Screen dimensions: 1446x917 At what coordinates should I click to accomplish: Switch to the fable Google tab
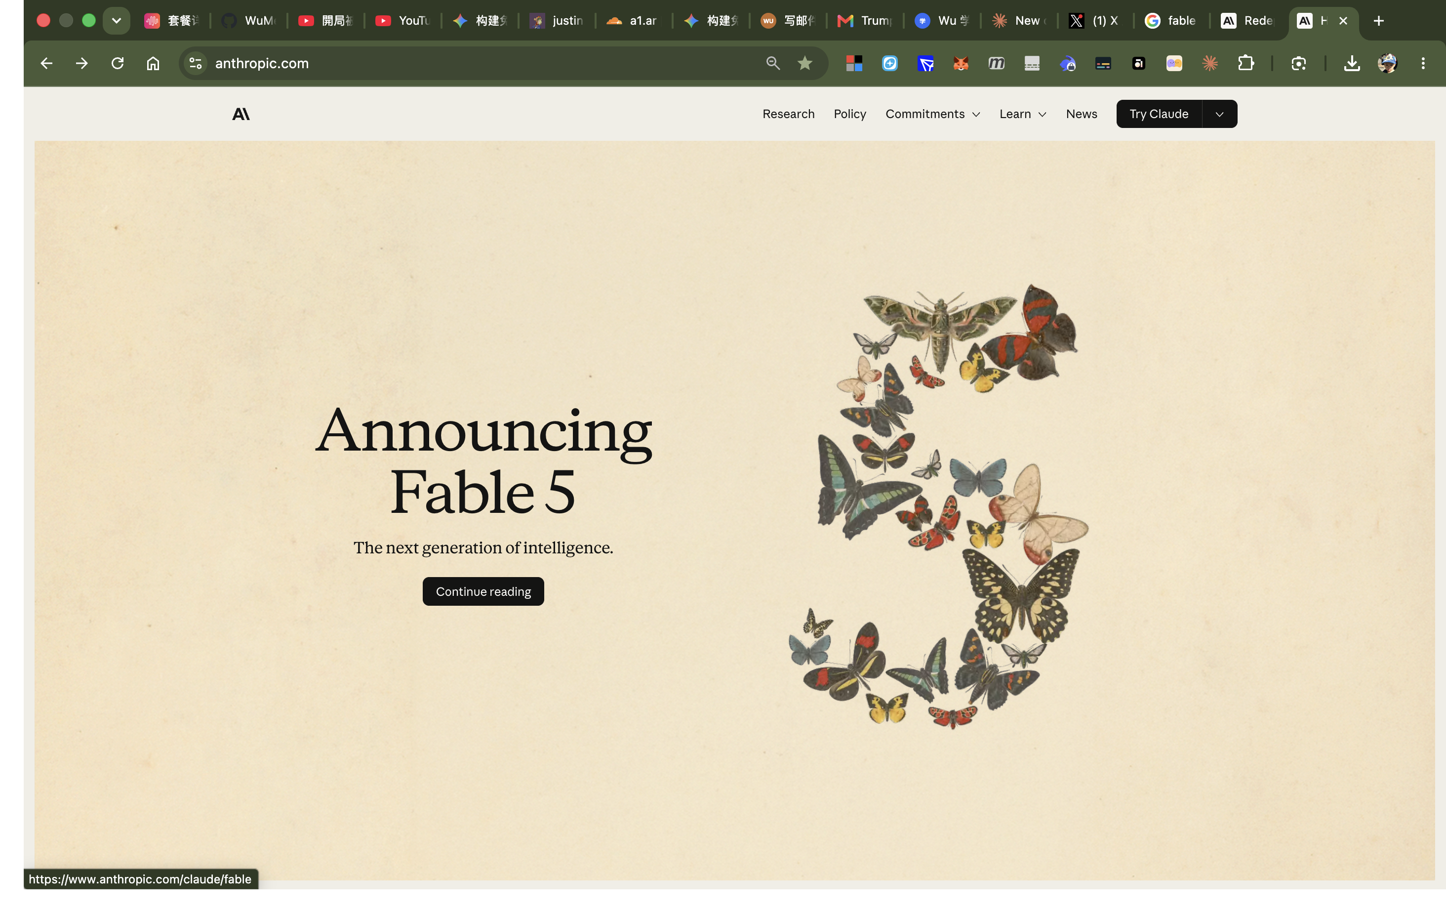point(1171,20)
